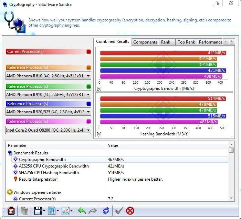Click the bar chart report icon
241x219 pixels.
click(x=52, y=211)
